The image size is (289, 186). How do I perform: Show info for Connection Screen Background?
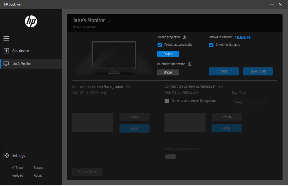coord(128,87)
